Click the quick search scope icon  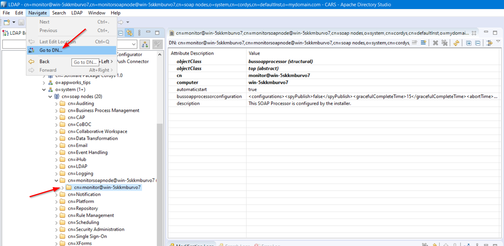(x=144, y=44)
